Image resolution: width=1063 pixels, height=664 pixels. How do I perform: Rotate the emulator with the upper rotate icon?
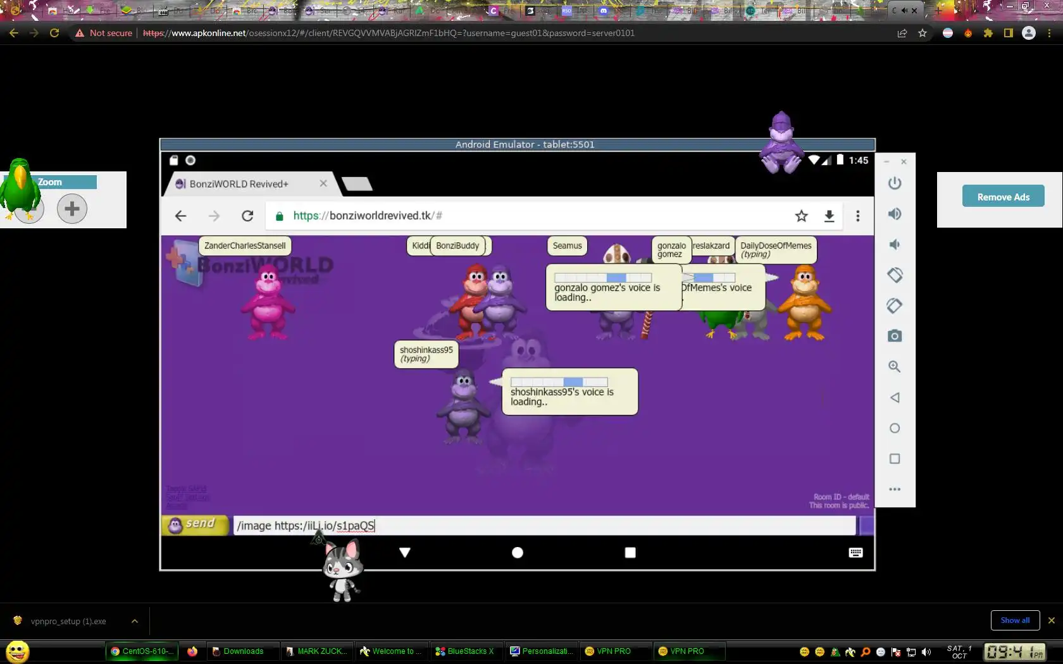[x=894, y=275]
